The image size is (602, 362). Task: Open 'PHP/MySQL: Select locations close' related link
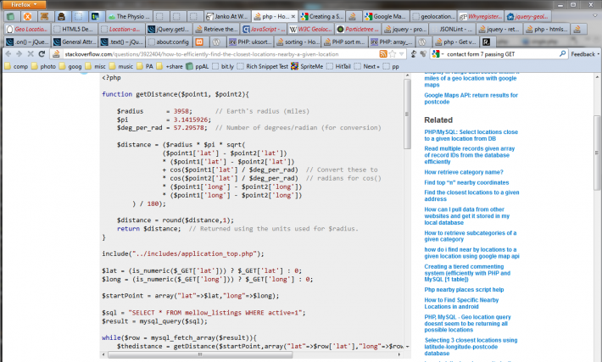(471, 135)
